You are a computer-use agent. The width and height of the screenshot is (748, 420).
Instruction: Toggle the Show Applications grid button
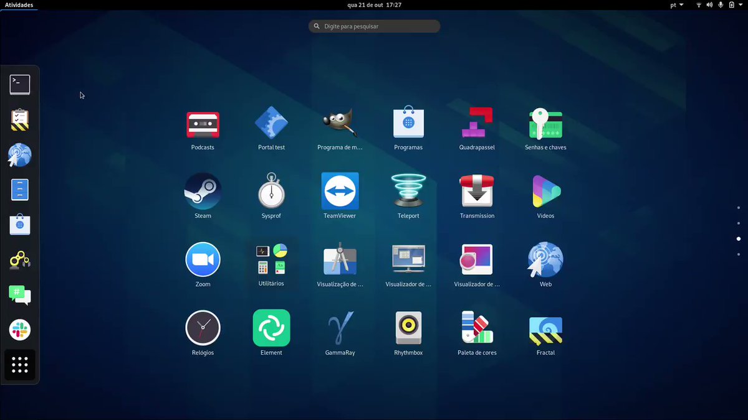pyautogui.click(x=20, y=365)
